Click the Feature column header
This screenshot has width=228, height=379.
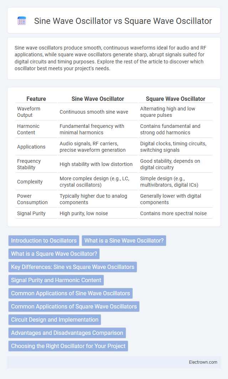[36, 99]
